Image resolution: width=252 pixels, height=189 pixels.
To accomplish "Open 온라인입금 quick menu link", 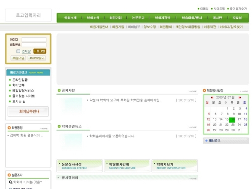I will 20,79.
